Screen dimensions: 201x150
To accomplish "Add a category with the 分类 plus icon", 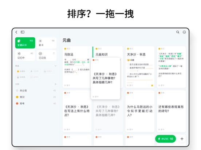I will 55,84.
